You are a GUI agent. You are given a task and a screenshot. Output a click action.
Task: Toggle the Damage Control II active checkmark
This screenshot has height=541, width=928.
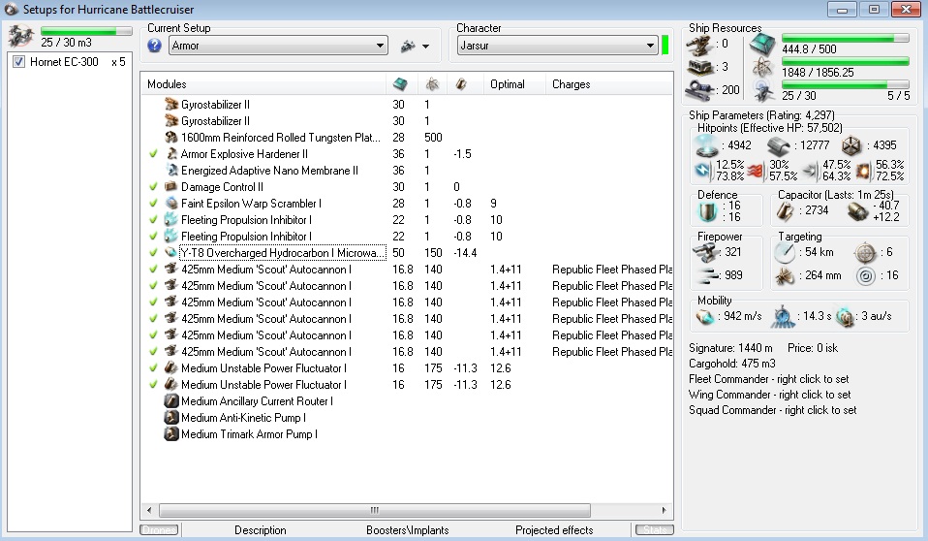point(153,187)
